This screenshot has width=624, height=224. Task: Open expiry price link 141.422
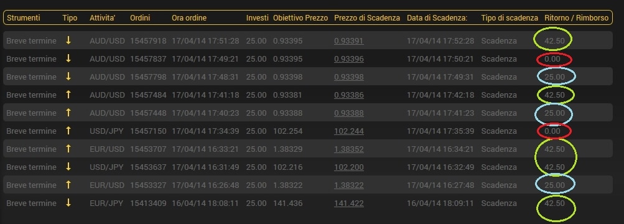[x=349, y=203]
